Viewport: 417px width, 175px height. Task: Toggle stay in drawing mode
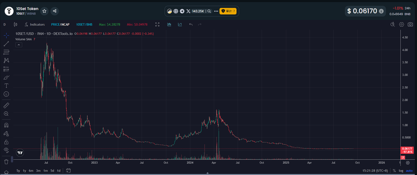pos(6,133)
